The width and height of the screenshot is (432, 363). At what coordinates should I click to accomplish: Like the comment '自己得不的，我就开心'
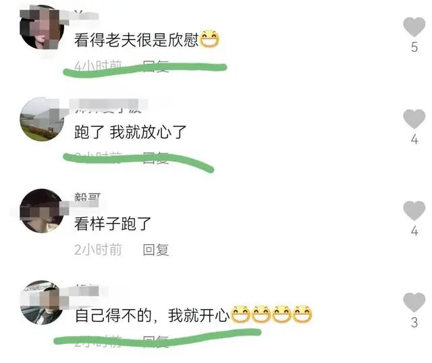point(414,302)
